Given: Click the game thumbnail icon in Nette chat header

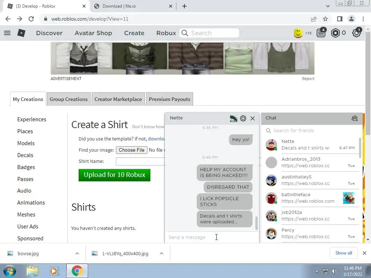Looking at the screenshot, I should (233, 118).
